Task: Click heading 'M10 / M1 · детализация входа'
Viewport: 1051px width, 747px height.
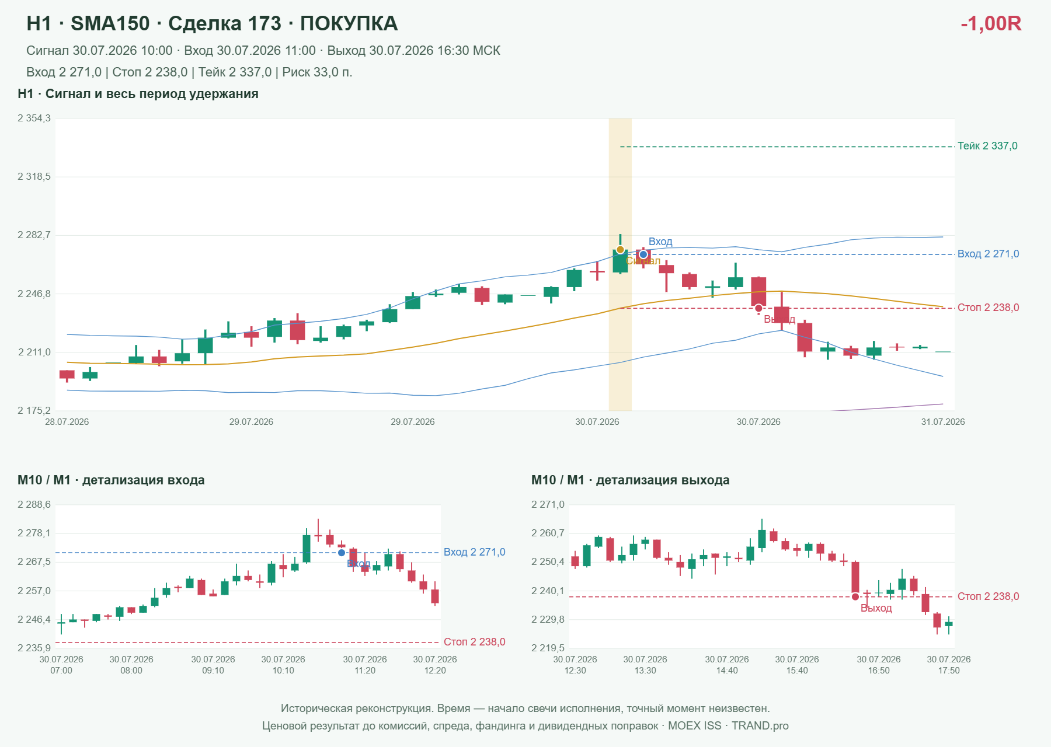Action: [x=111, y=480]
